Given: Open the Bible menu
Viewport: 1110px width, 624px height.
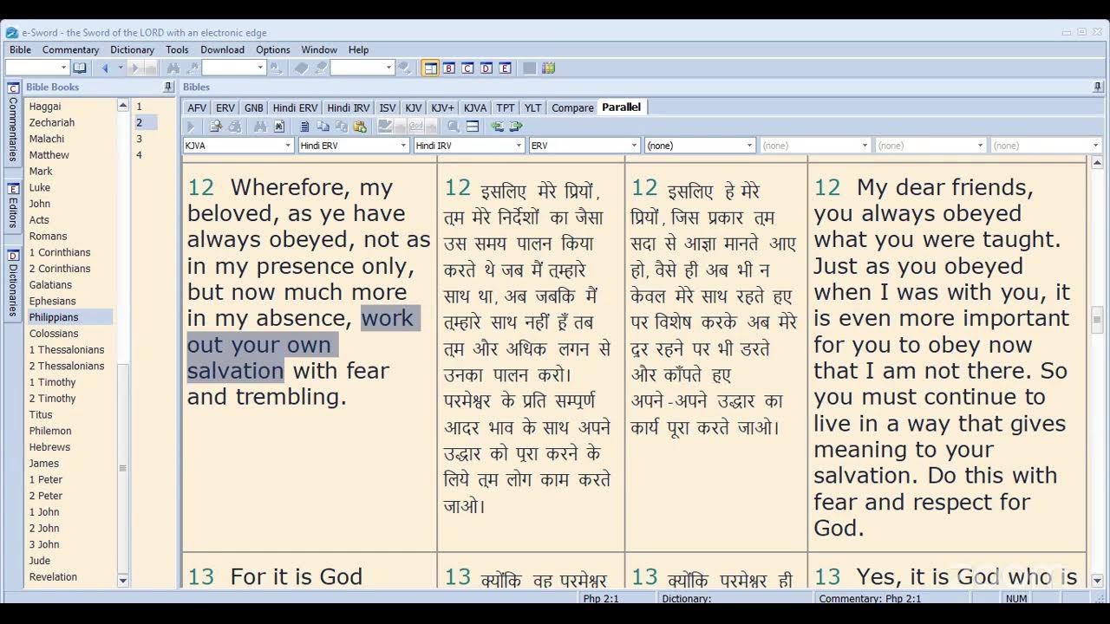Looking at the screenshot, I should pyautogui.click(x=21, y=49).
